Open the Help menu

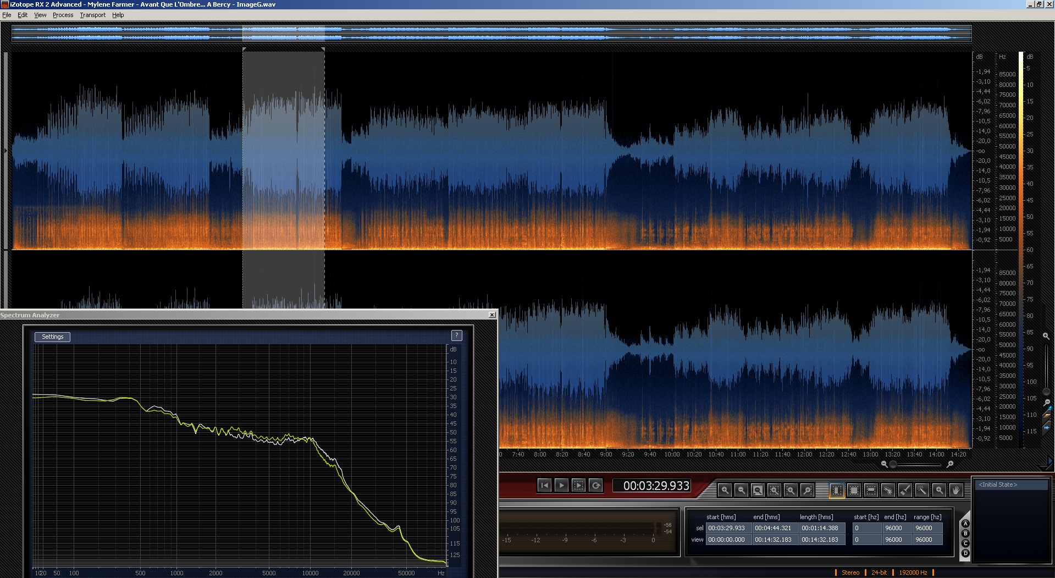click(118, 15)
